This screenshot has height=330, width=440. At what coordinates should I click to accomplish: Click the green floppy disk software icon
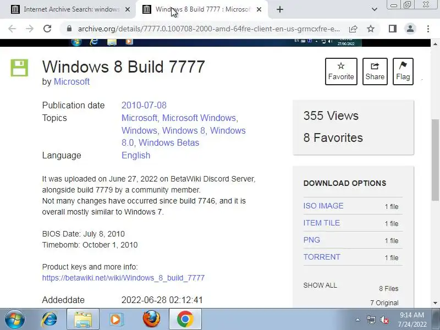19,68
